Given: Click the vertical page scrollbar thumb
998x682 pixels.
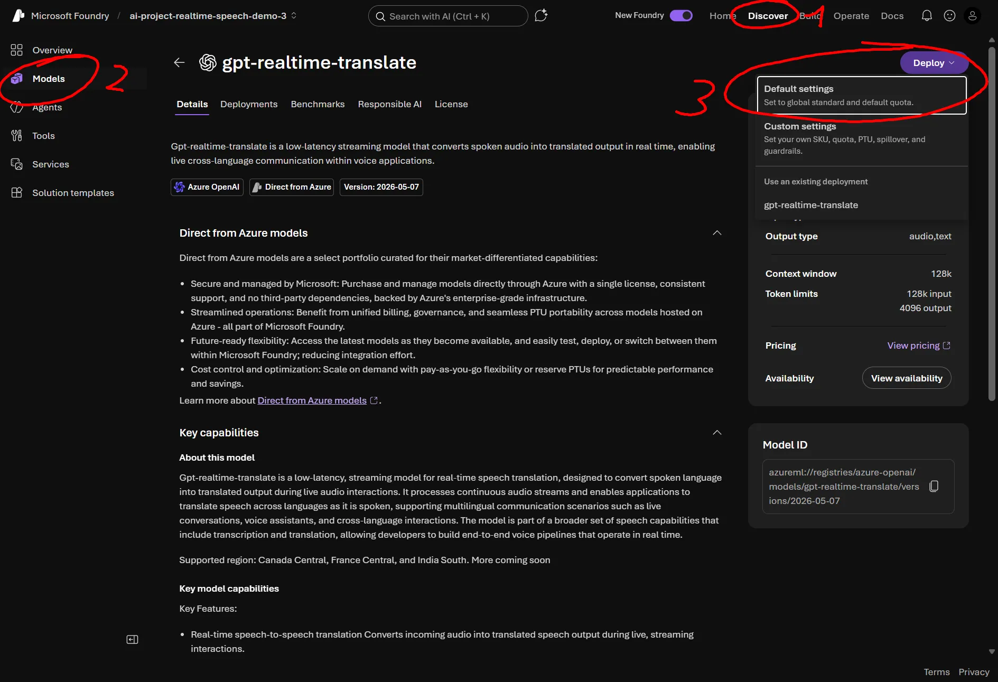Looking at the screenshot, I should [992, 225].
